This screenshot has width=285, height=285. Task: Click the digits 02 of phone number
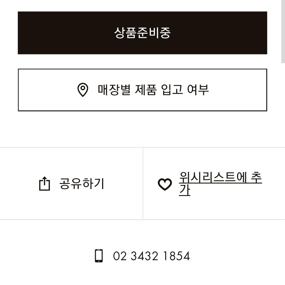coord(120,256)
